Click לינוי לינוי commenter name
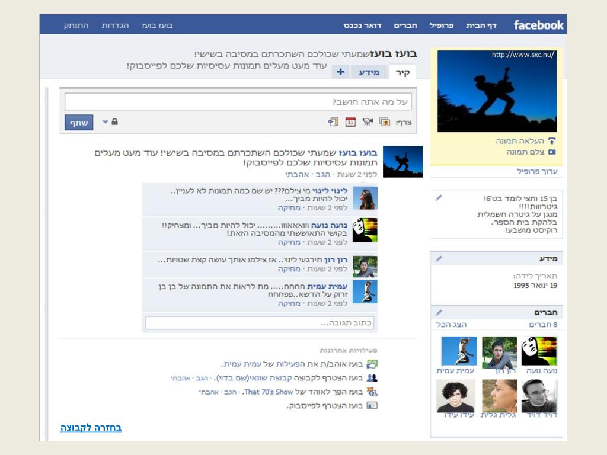This screenshot has height=455, width=607. pos(330,191)
